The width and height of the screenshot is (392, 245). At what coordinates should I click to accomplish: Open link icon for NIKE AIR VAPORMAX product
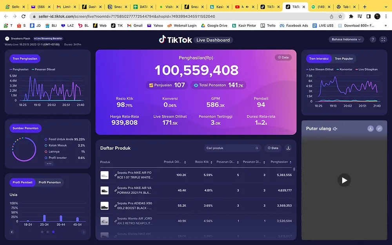point(116,191)
